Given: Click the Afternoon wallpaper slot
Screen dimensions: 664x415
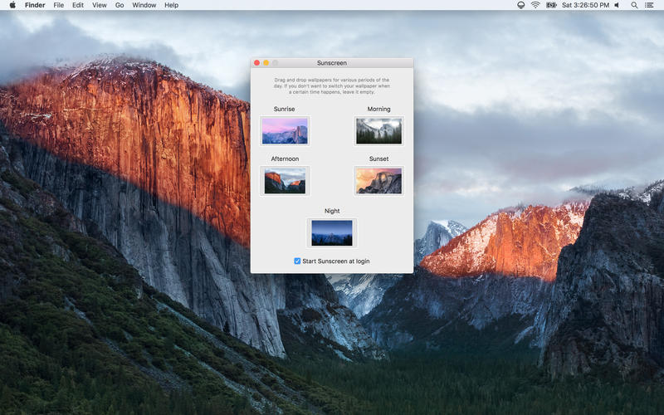Looking at the screenshot, I should 285,180.
